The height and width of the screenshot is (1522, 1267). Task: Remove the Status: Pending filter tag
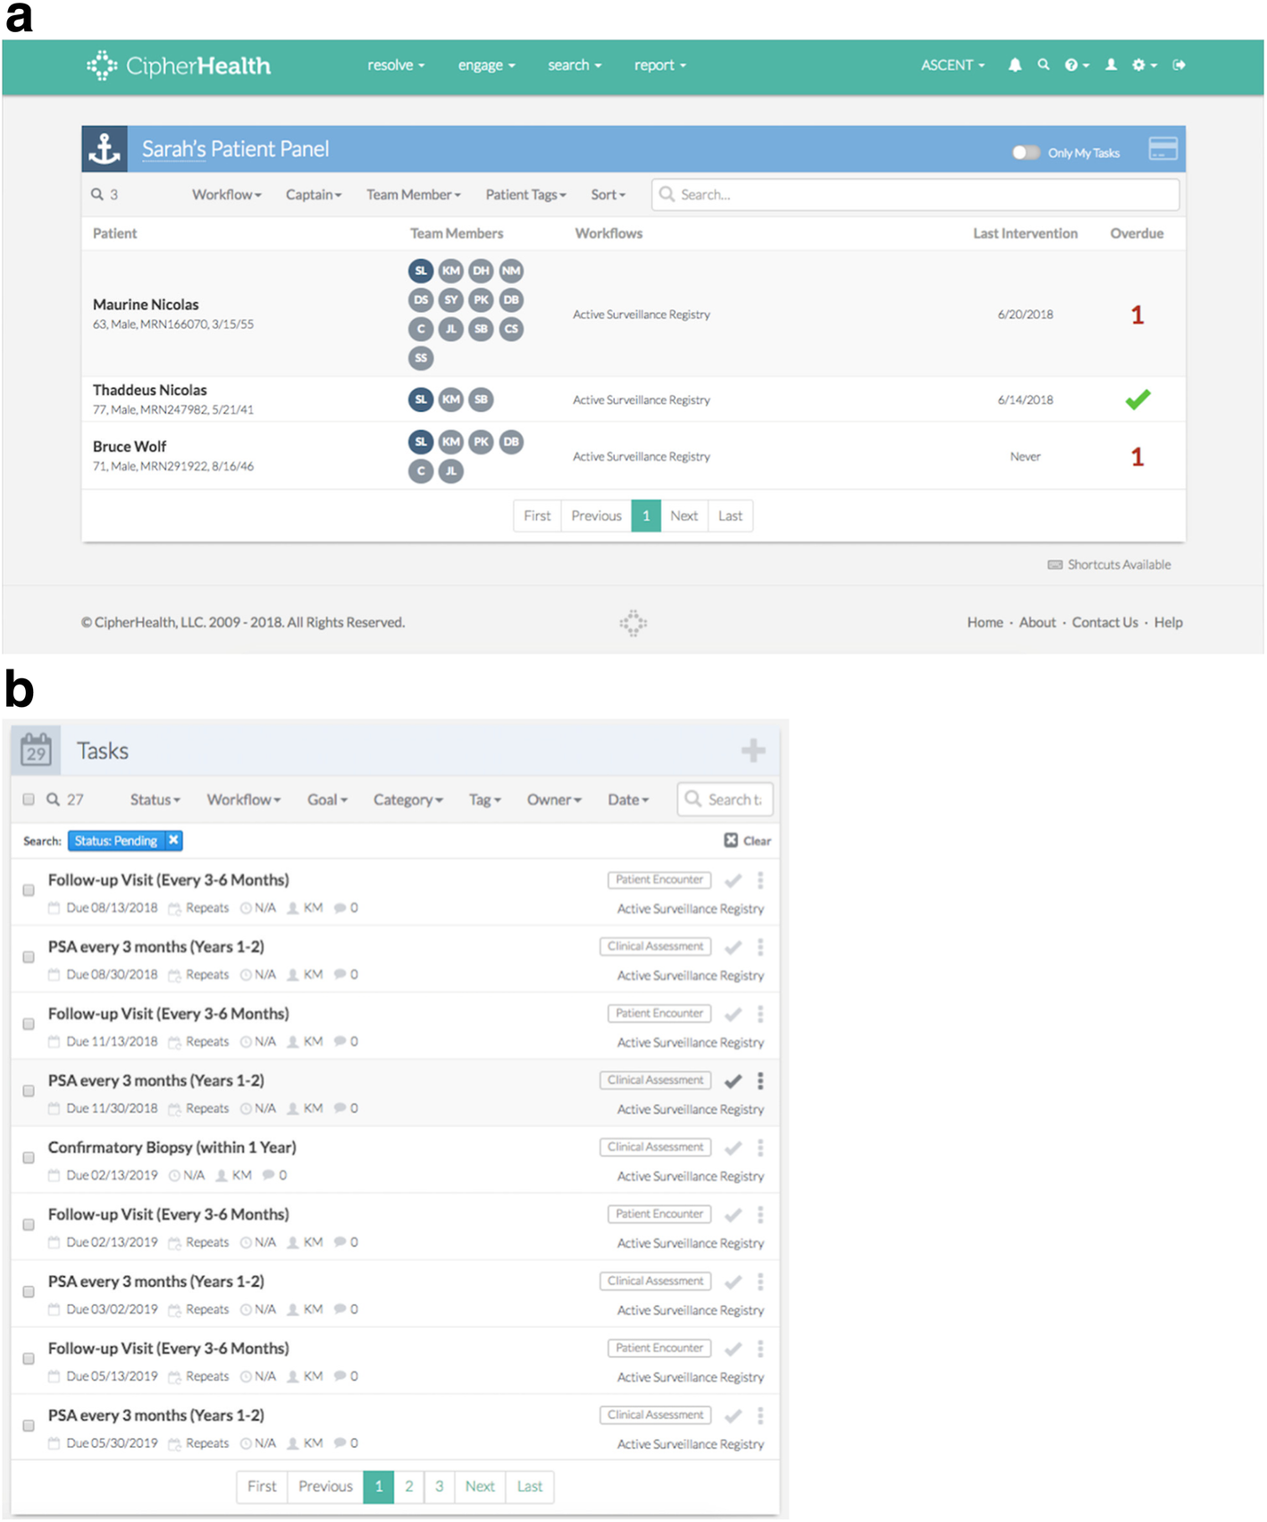coord(173,840)
